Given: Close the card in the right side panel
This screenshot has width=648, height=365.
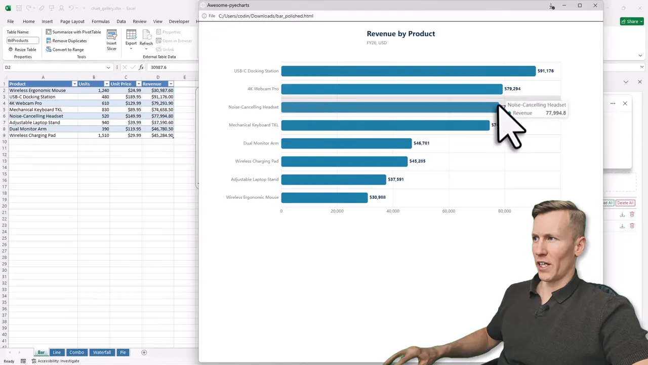Looking at the screenshot, I should pos(625,103).
